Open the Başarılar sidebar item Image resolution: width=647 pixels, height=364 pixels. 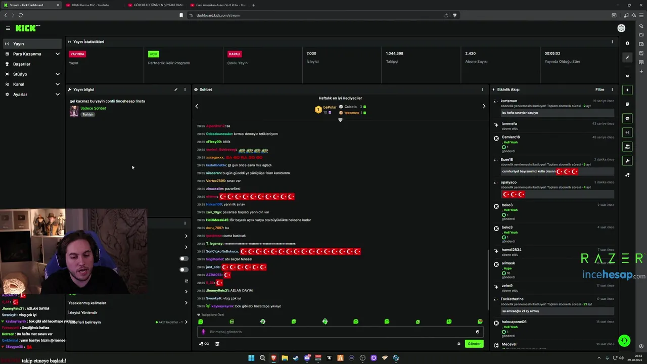pos(33,64)
